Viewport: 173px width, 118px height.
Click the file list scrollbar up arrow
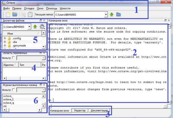(x=44, y=33)
